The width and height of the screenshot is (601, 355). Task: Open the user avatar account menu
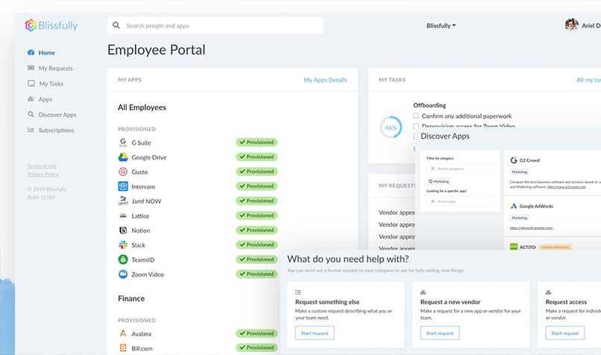(x=571, y=25)
